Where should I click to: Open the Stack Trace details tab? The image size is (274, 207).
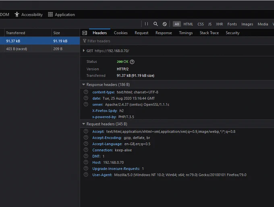tap(209, 33)
